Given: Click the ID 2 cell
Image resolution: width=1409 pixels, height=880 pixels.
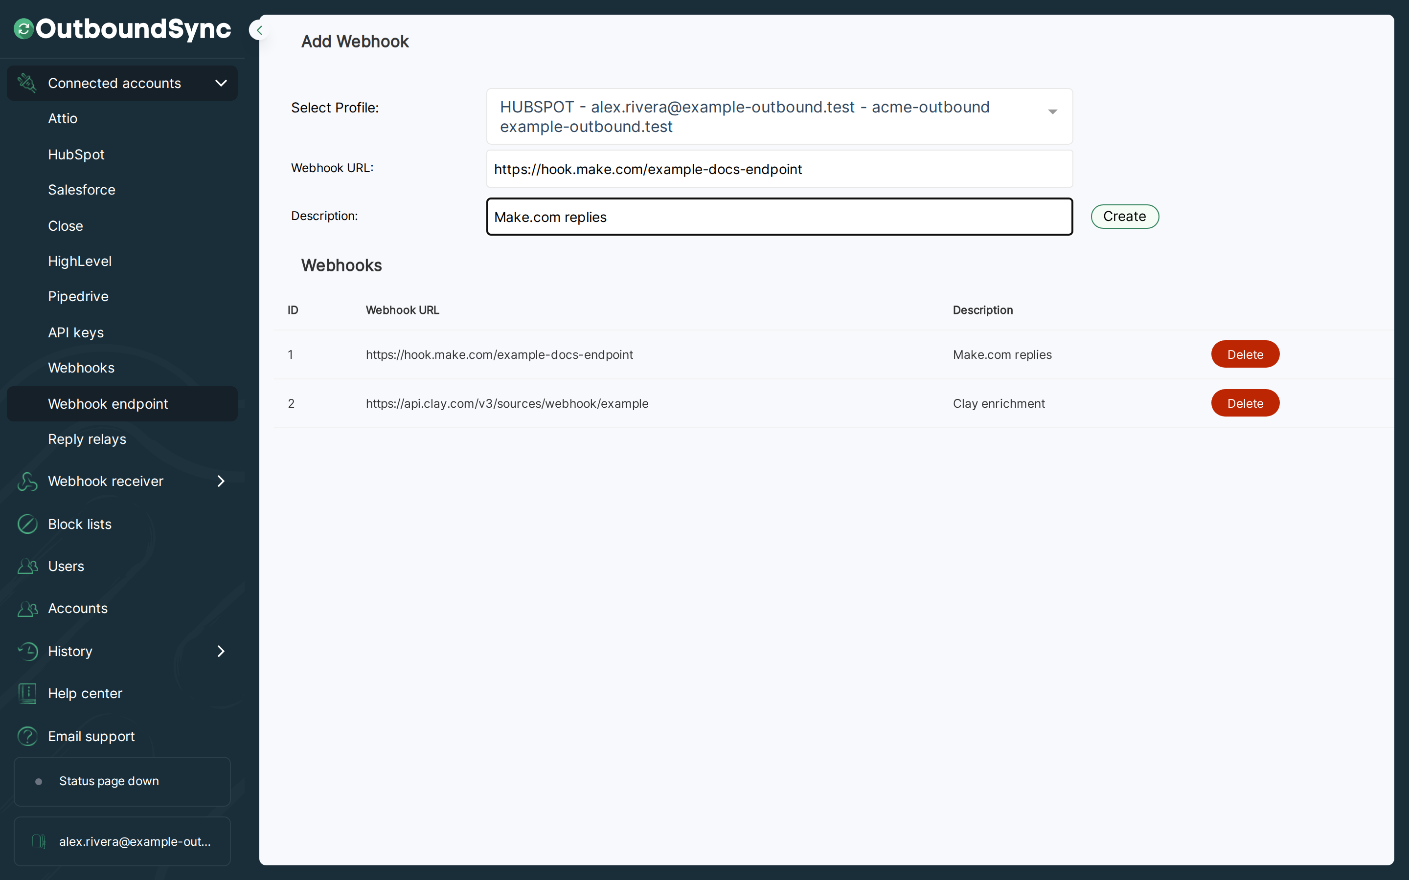Looking at the screenshot, I should [291, 403].
